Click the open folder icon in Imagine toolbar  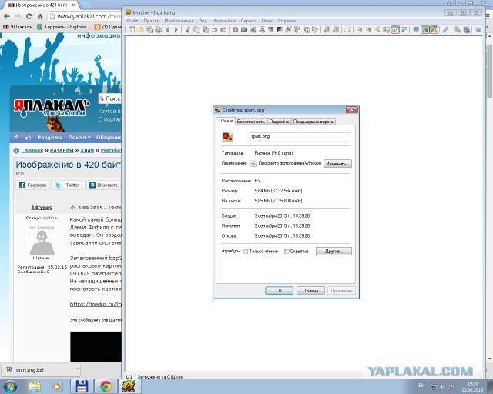[x=140, y=29]
